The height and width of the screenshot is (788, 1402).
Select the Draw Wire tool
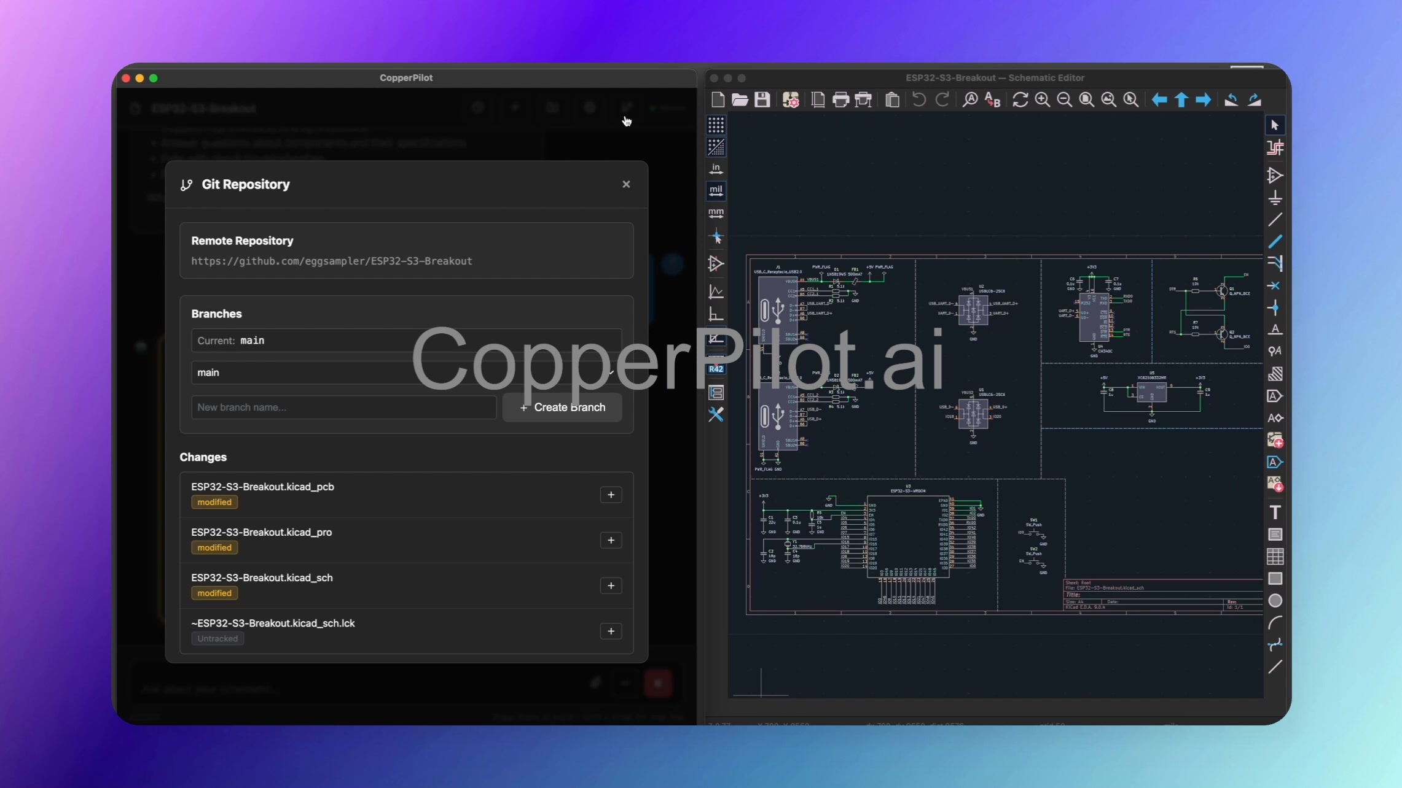pyautogui.click(x=1275, y=220)
